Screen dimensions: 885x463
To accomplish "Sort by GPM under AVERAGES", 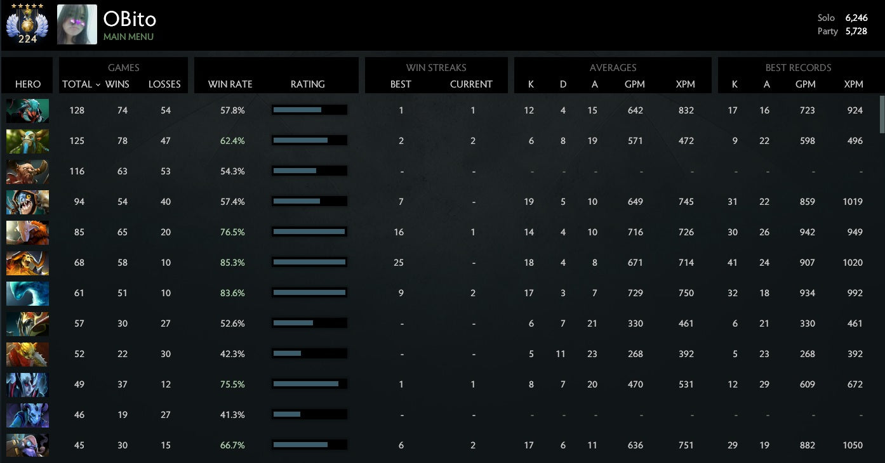I will pos(635,84).
